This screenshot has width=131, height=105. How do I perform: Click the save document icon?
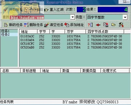pyautogui.click(x=106, y=25)
